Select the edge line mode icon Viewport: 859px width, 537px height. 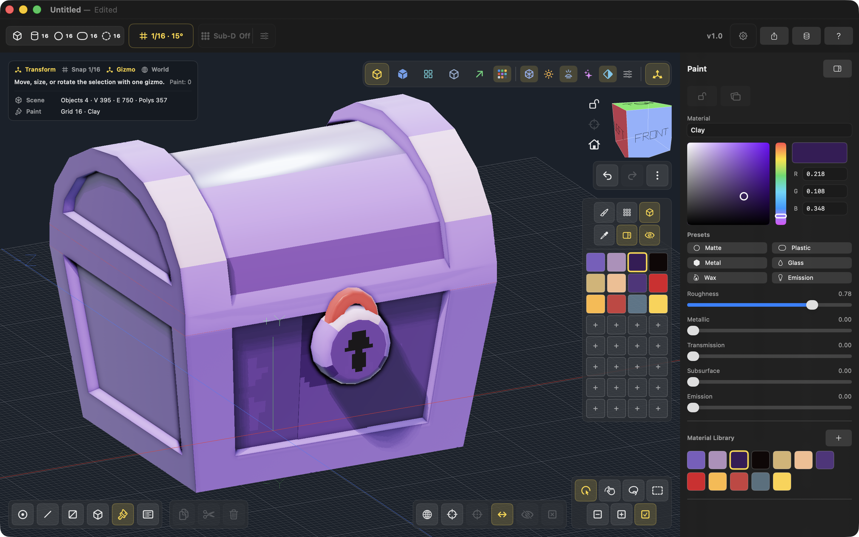(47, 514)
